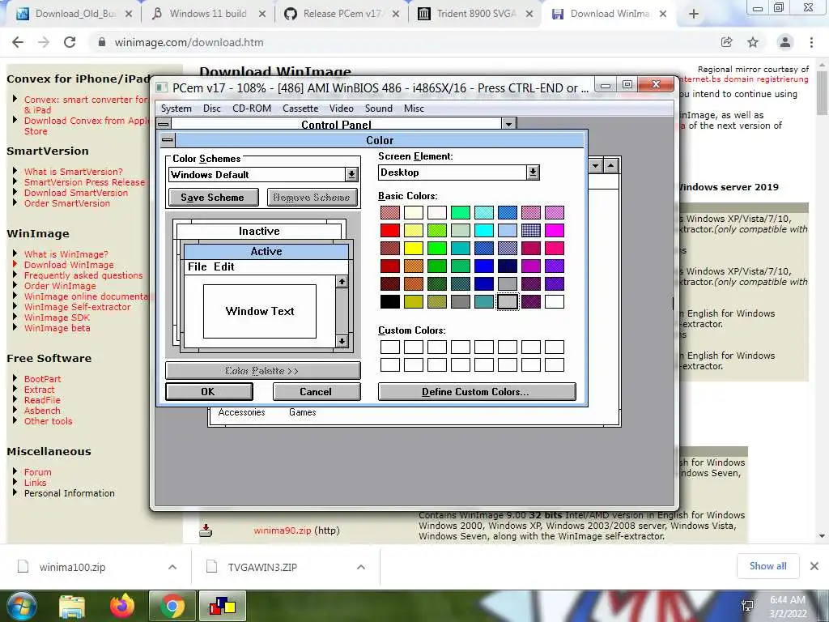Launch Firefox from the taskbar
The height and width of the screenshot is (622, 829).
click(122, 606)
